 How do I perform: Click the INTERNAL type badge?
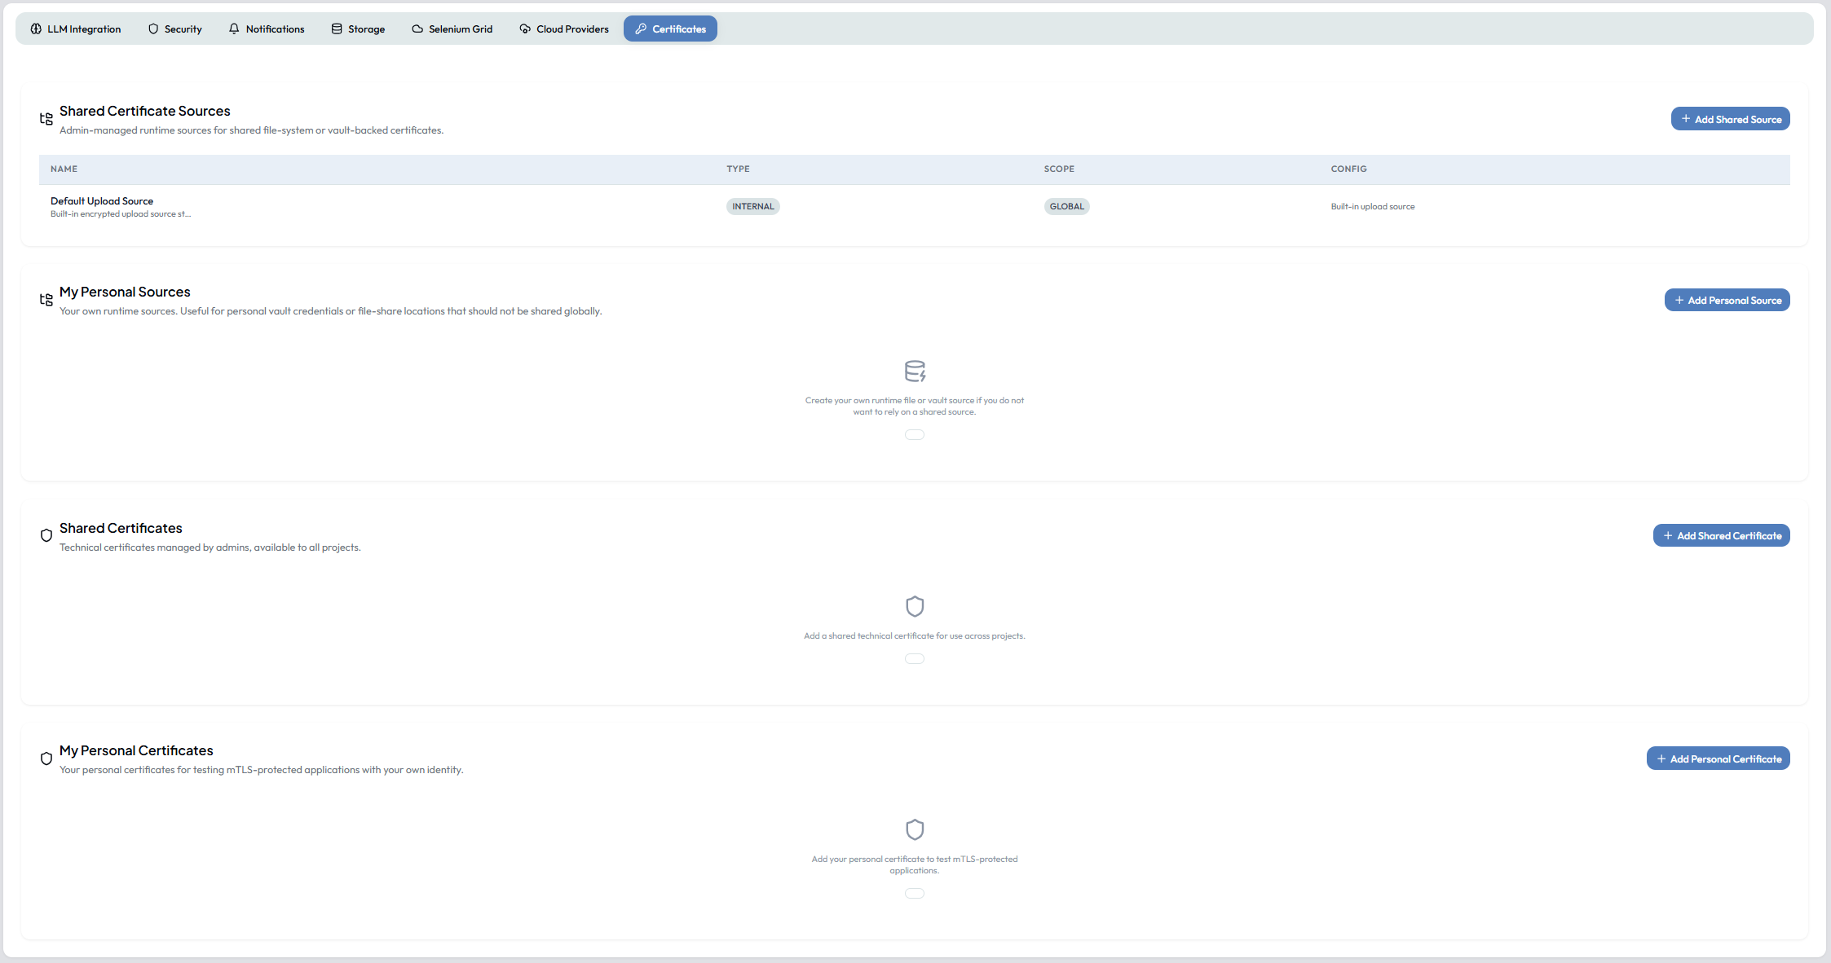click(x=753, y=206)
